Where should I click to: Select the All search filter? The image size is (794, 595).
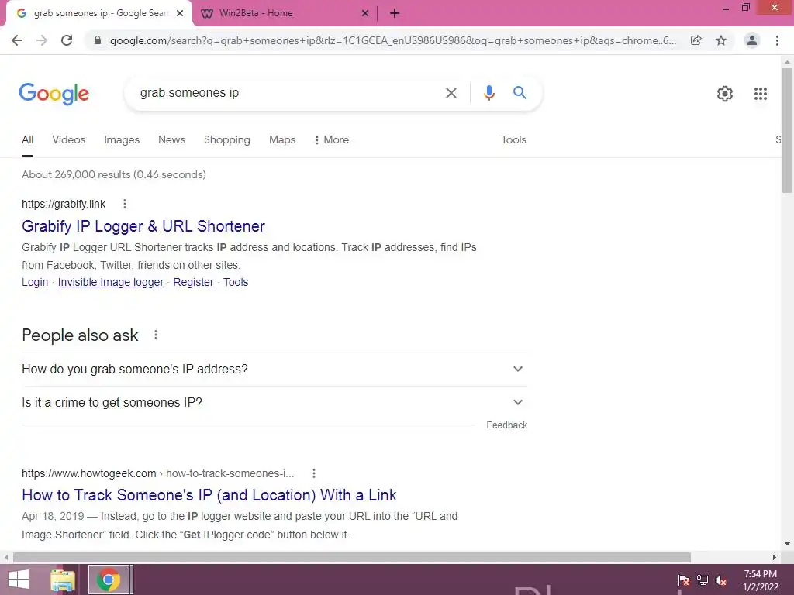(27, 140)
